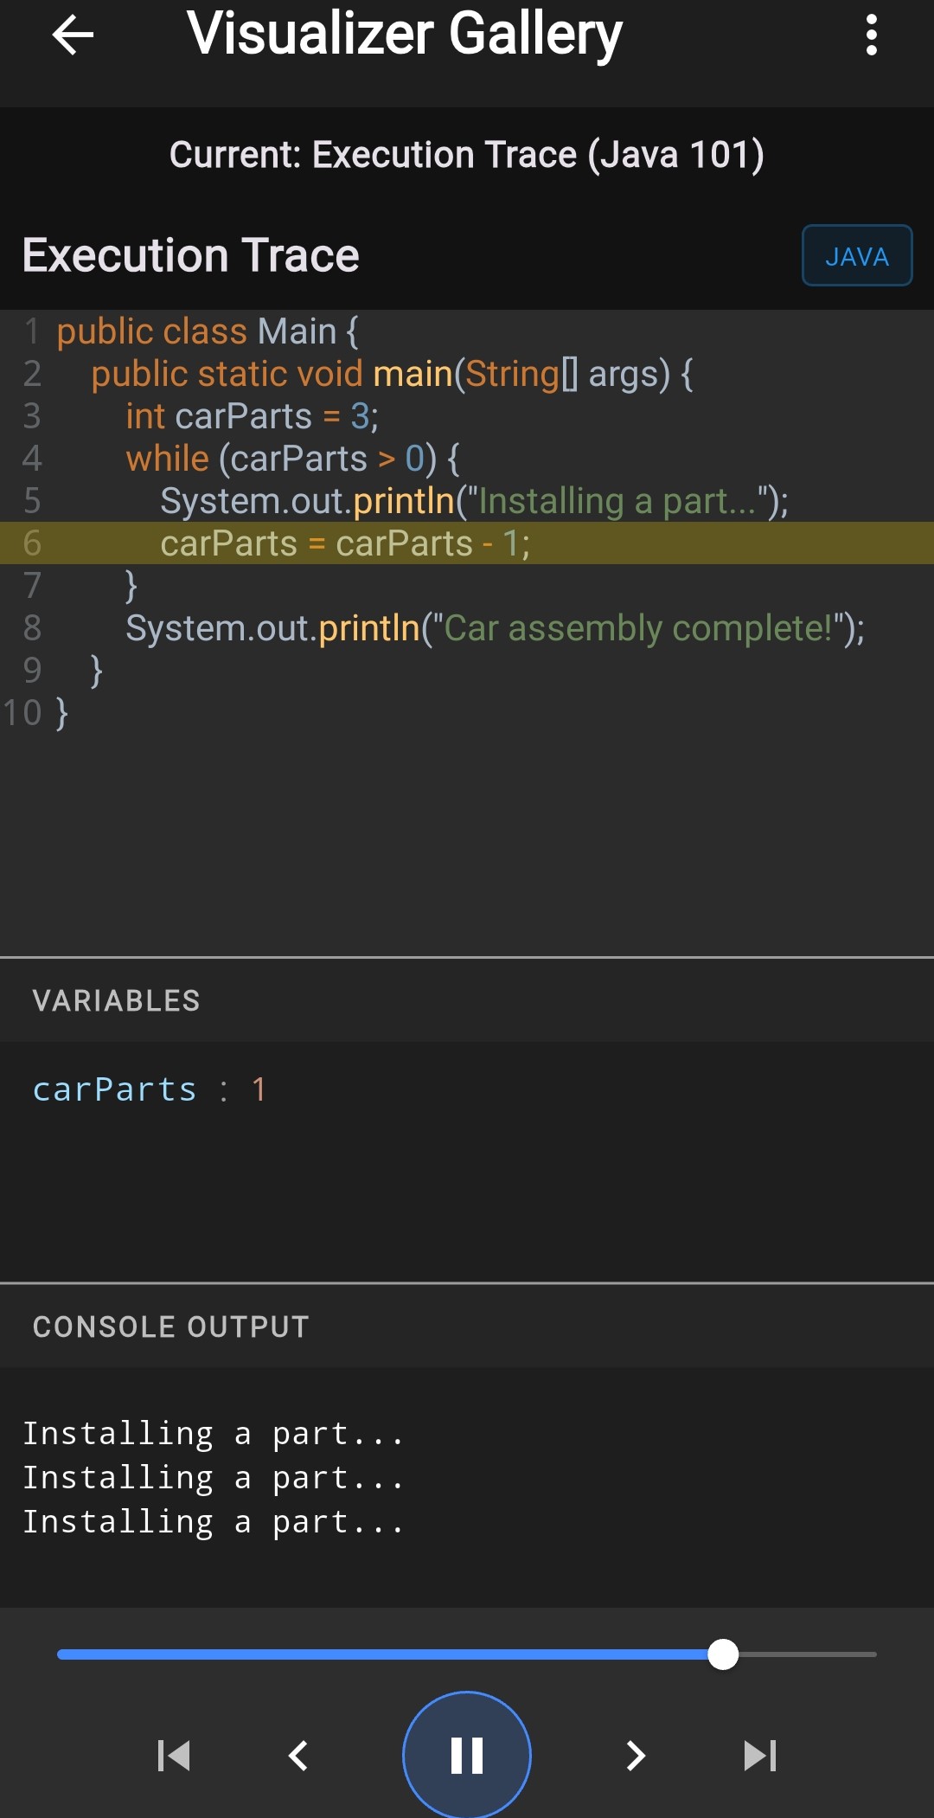Select the highlighted line 6 statement
The image size is (934, 1818).
[x=346, y=542]
